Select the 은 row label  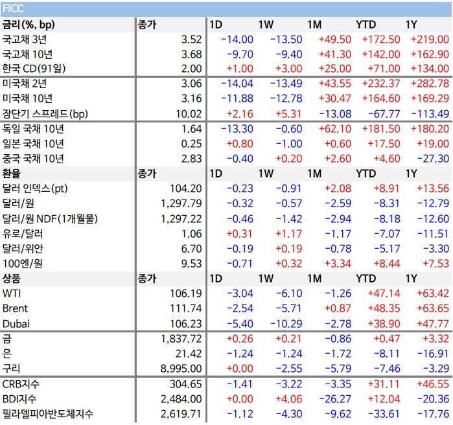(x=7, y=354)
